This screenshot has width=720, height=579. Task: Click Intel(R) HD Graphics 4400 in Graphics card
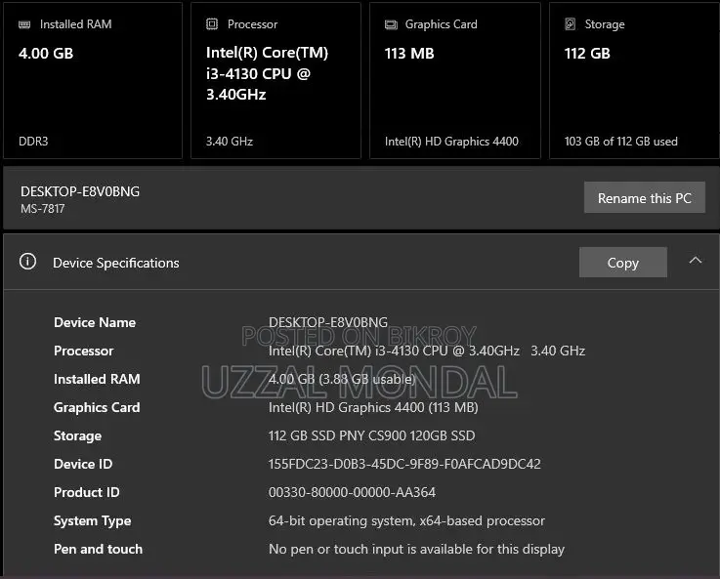coord(451,142)
